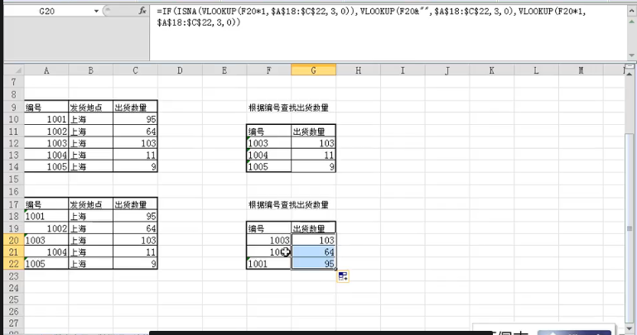The height and width of the screenshot is (335, 637).
Task: Click the Select All corner of the grid
Action: tap(12, 71)
